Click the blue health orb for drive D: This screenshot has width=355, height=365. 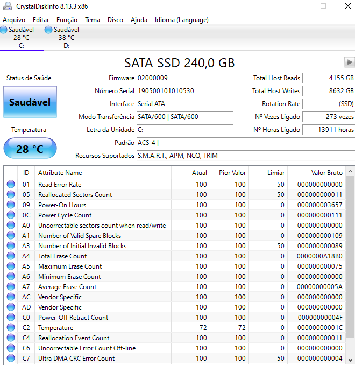click(x=48, y=30)
